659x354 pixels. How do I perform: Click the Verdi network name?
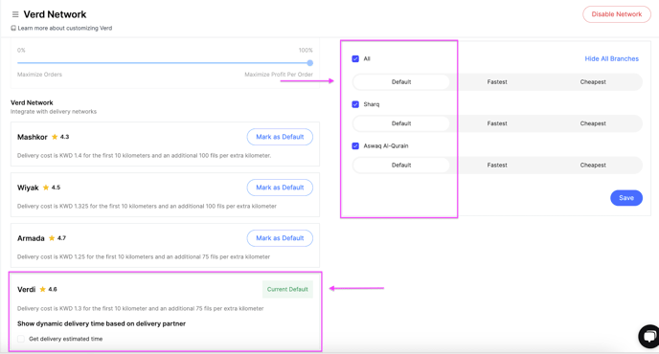click(27, 289)
